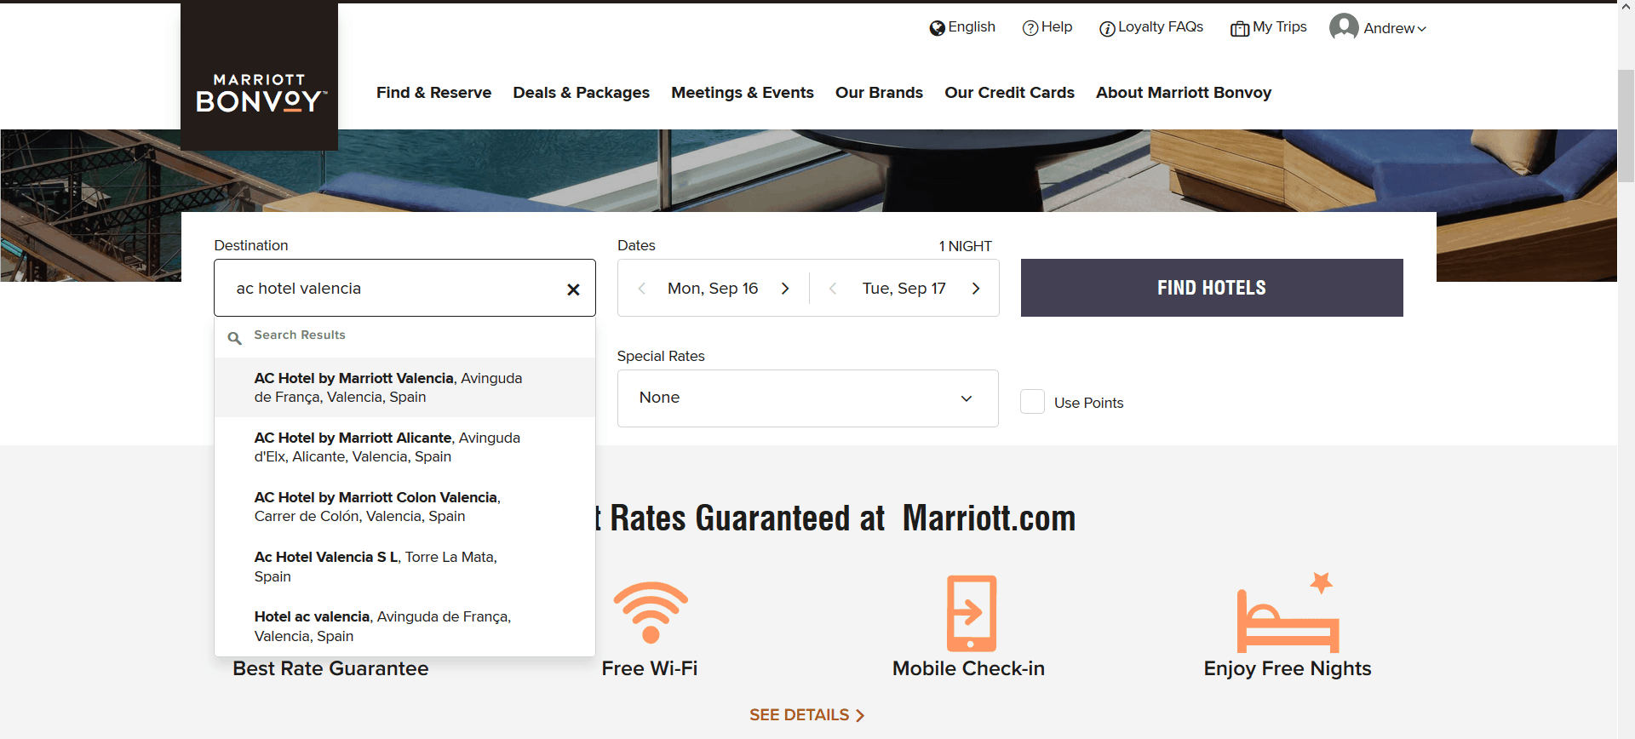Open the My Trips link
Screen dimensions: 1635x739
click(1280, 27)
